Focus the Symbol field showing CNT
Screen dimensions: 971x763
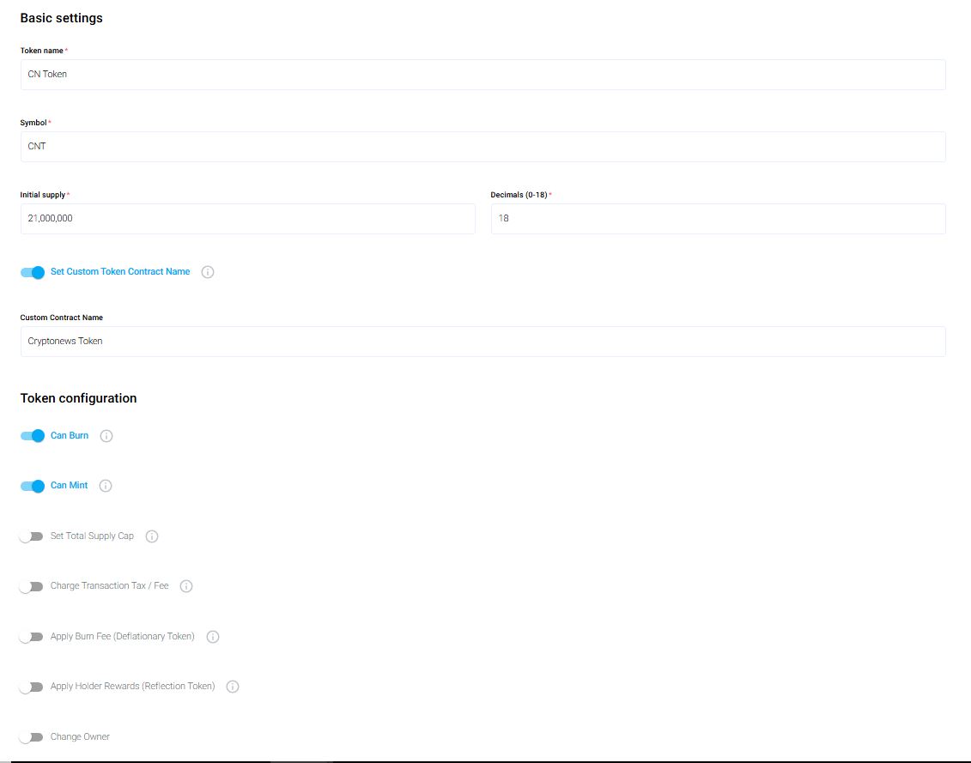coord(482,147)
